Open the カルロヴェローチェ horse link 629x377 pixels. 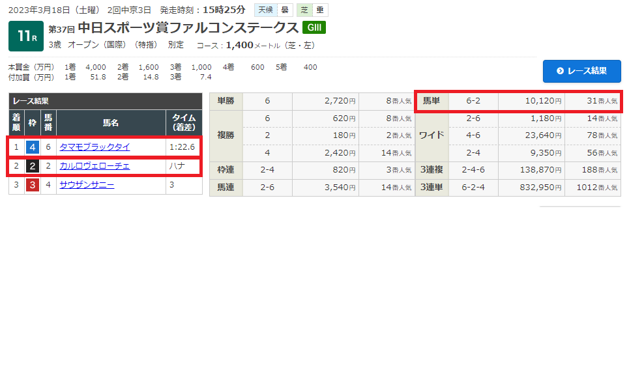pos(95,166)
